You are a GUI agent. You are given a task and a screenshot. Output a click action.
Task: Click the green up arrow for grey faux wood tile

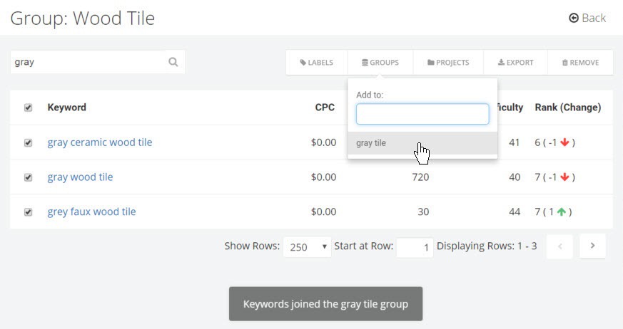(562, 211)
